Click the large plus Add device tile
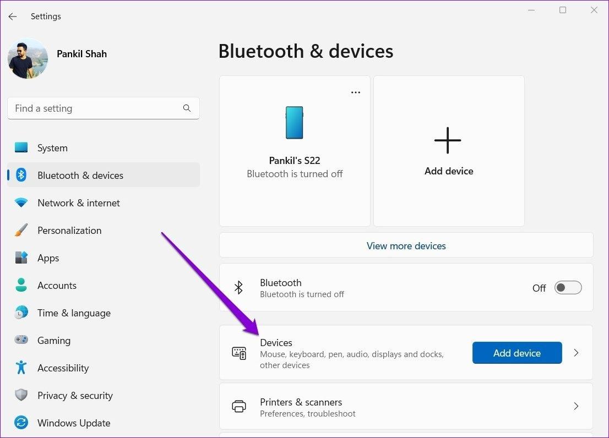Viewport: 609px width, 438px height. (449, 151)
